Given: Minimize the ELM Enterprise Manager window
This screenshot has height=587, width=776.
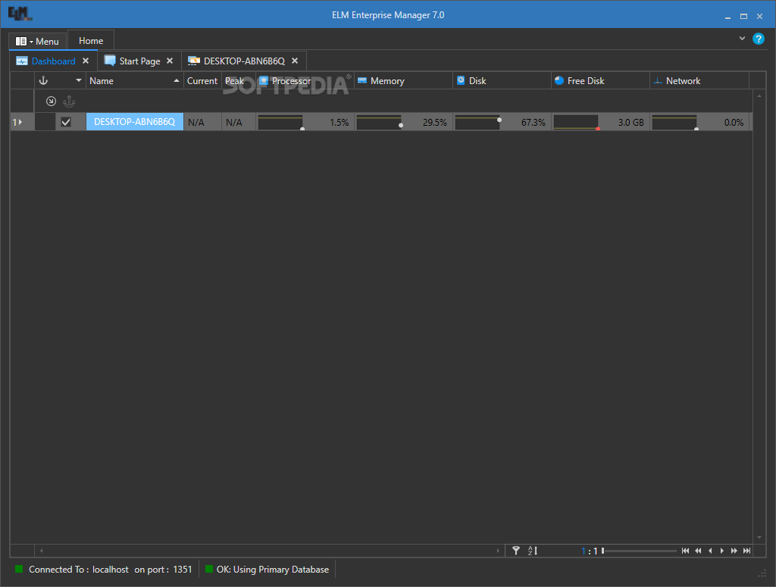Looking at the screenshot, I should [727, 17].
